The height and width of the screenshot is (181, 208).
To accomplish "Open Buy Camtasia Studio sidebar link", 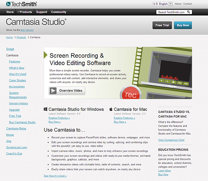I will (x=22, y=122).
